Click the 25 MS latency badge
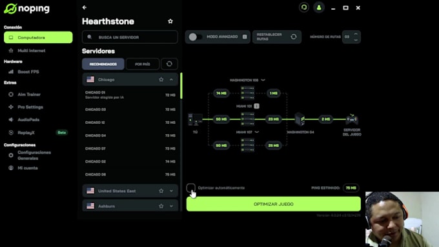 click(x=274, y=146)
